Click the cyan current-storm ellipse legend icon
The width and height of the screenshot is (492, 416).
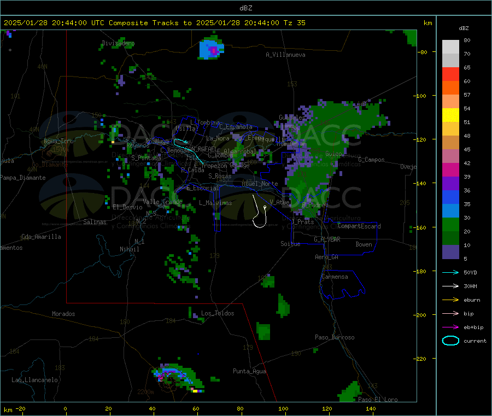(x=450, y=341)
